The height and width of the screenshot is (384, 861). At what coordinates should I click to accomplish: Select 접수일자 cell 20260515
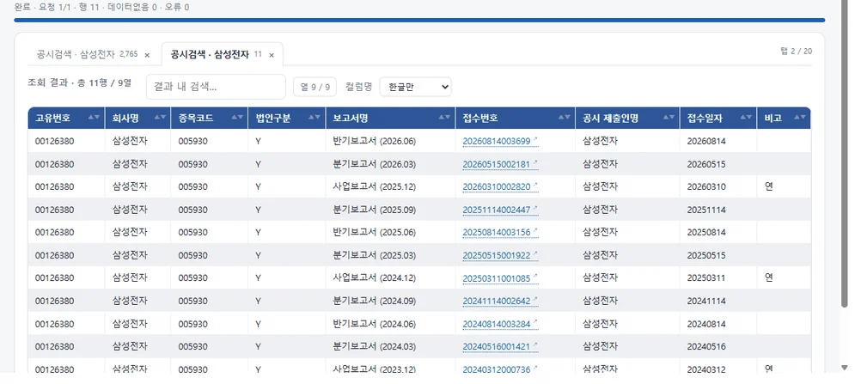pos(717,164)
